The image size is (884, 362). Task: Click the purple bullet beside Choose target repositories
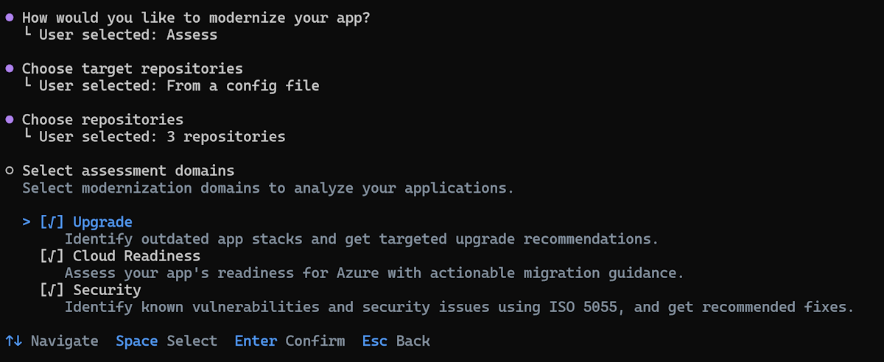pyautogui.click(x=10, y=68)
